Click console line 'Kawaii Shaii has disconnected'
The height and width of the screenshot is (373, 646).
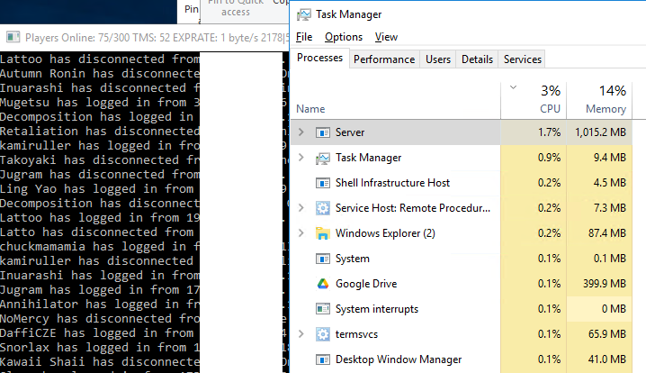(100, 362)
